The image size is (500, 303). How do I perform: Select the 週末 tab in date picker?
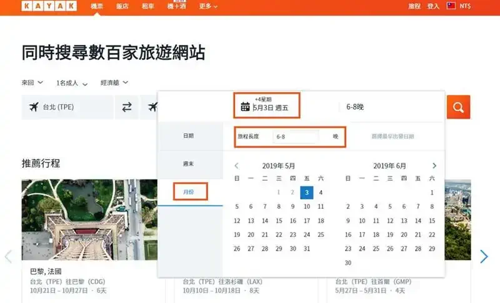coord(189,163)
